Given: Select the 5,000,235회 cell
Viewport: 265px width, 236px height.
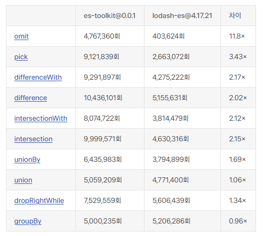Looking at the screenshot, I should pyautogui.click(x=110, y=221).
